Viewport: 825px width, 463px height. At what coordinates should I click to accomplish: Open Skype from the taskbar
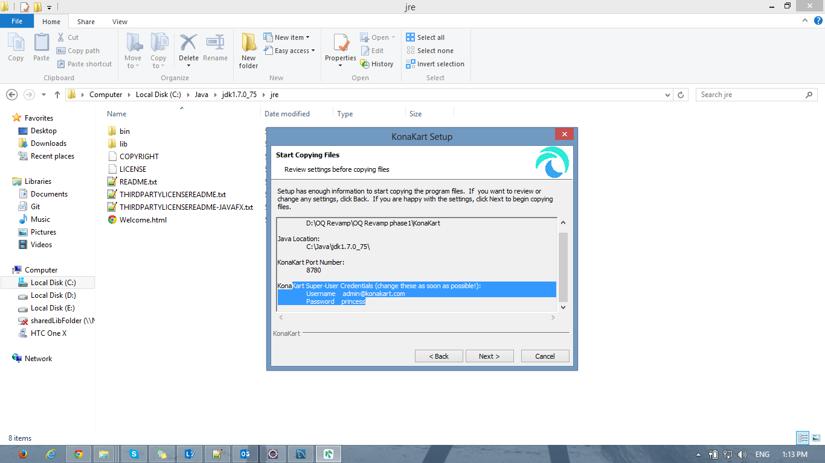tap(133, 454)
